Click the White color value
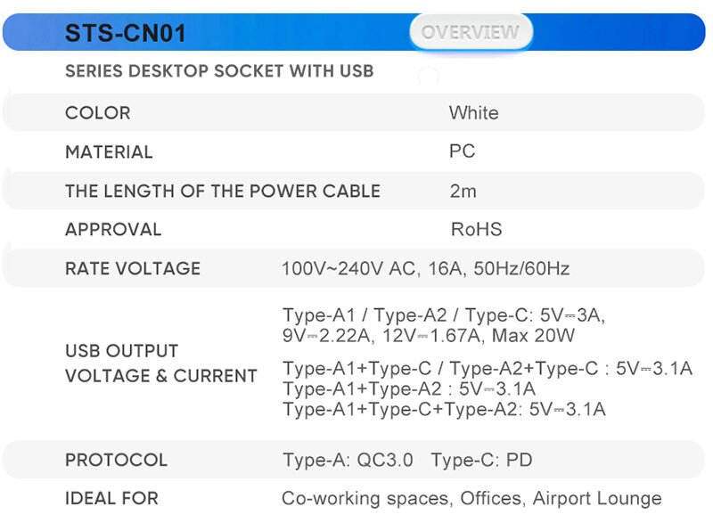713x531 pixels. tap(474, 113)
